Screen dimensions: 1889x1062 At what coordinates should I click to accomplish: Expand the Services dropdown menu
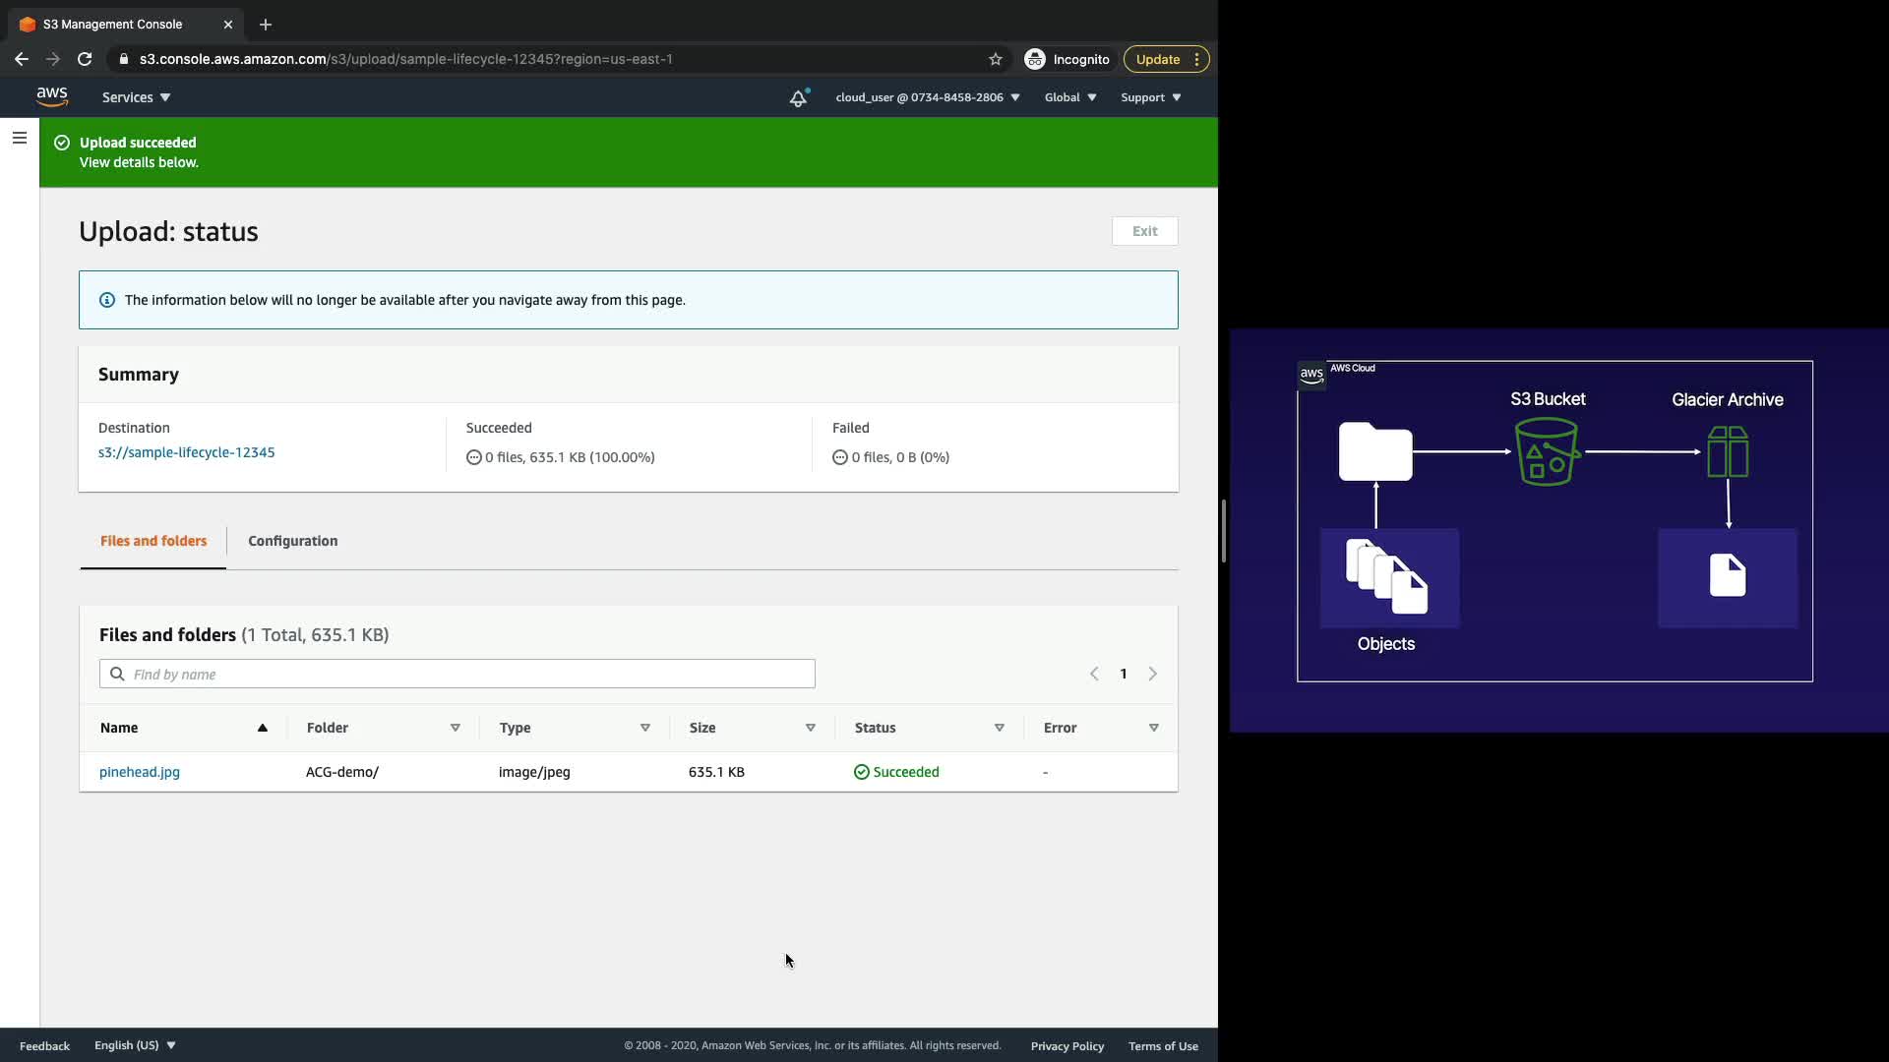(136, 97)
